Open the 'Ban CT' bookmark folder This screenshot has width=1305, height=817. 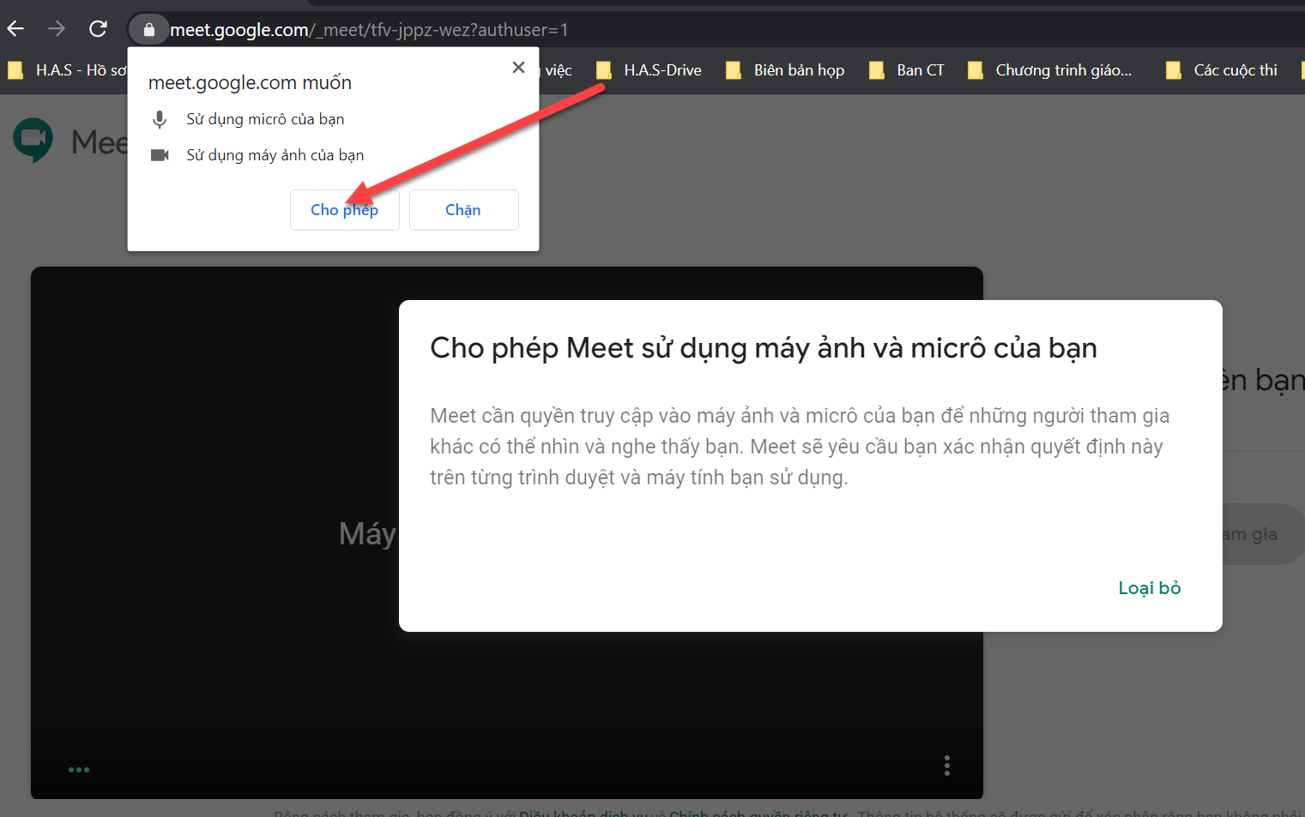pos(907,70)
